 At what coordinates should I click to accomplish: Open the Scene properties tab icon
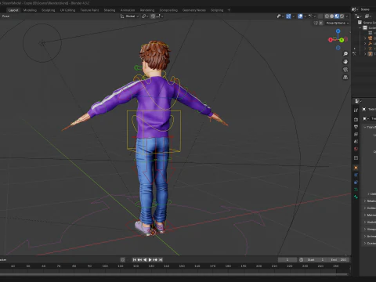pos(356,142)
